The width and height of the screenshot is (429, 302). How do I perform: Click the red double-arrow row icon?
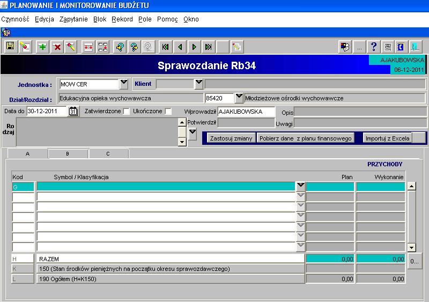click(88, 47)
